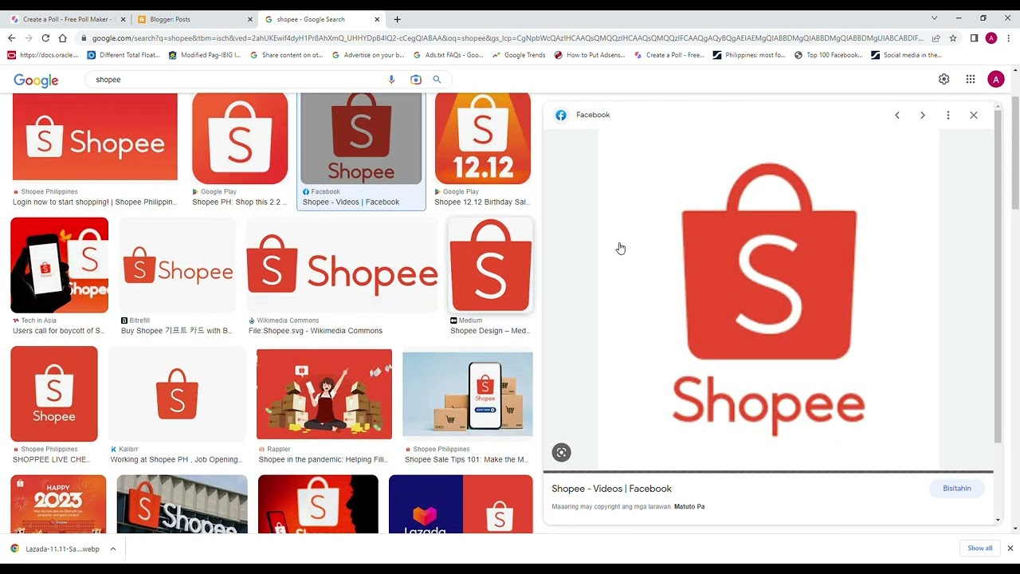Open Google quick settings gear
1020x574 pixels.
point(943,79)
